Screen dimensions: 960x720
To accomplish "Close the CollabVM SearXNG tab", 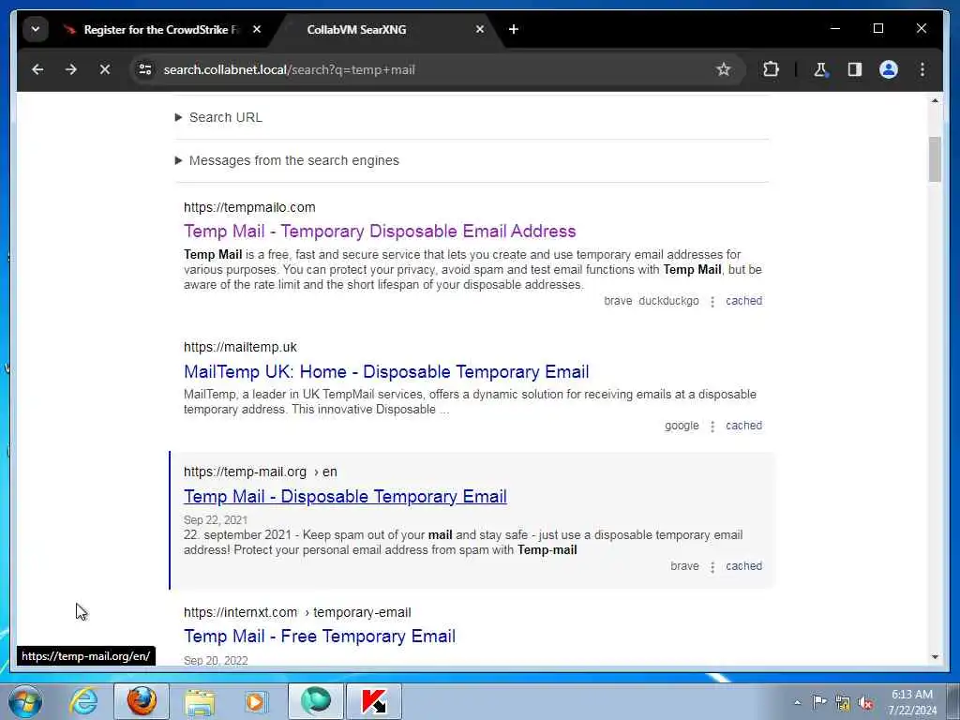I will 480,29.
